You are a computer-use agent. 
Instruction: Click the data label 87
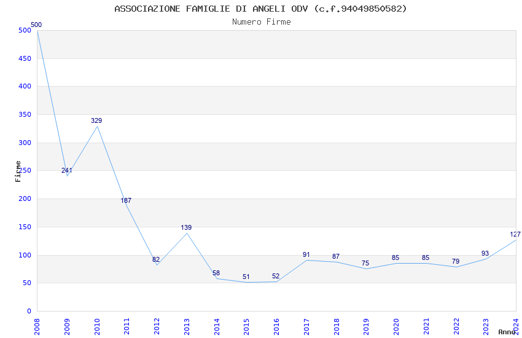pyautogui.click(x=336, y=256)
